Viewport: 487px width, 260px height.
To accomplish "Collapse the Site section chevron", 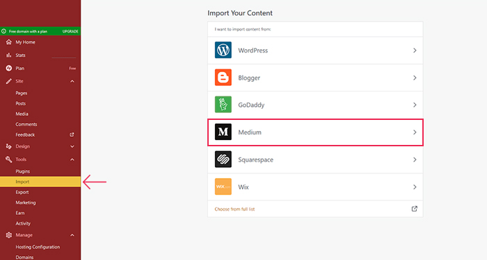I will pos(72,81).
